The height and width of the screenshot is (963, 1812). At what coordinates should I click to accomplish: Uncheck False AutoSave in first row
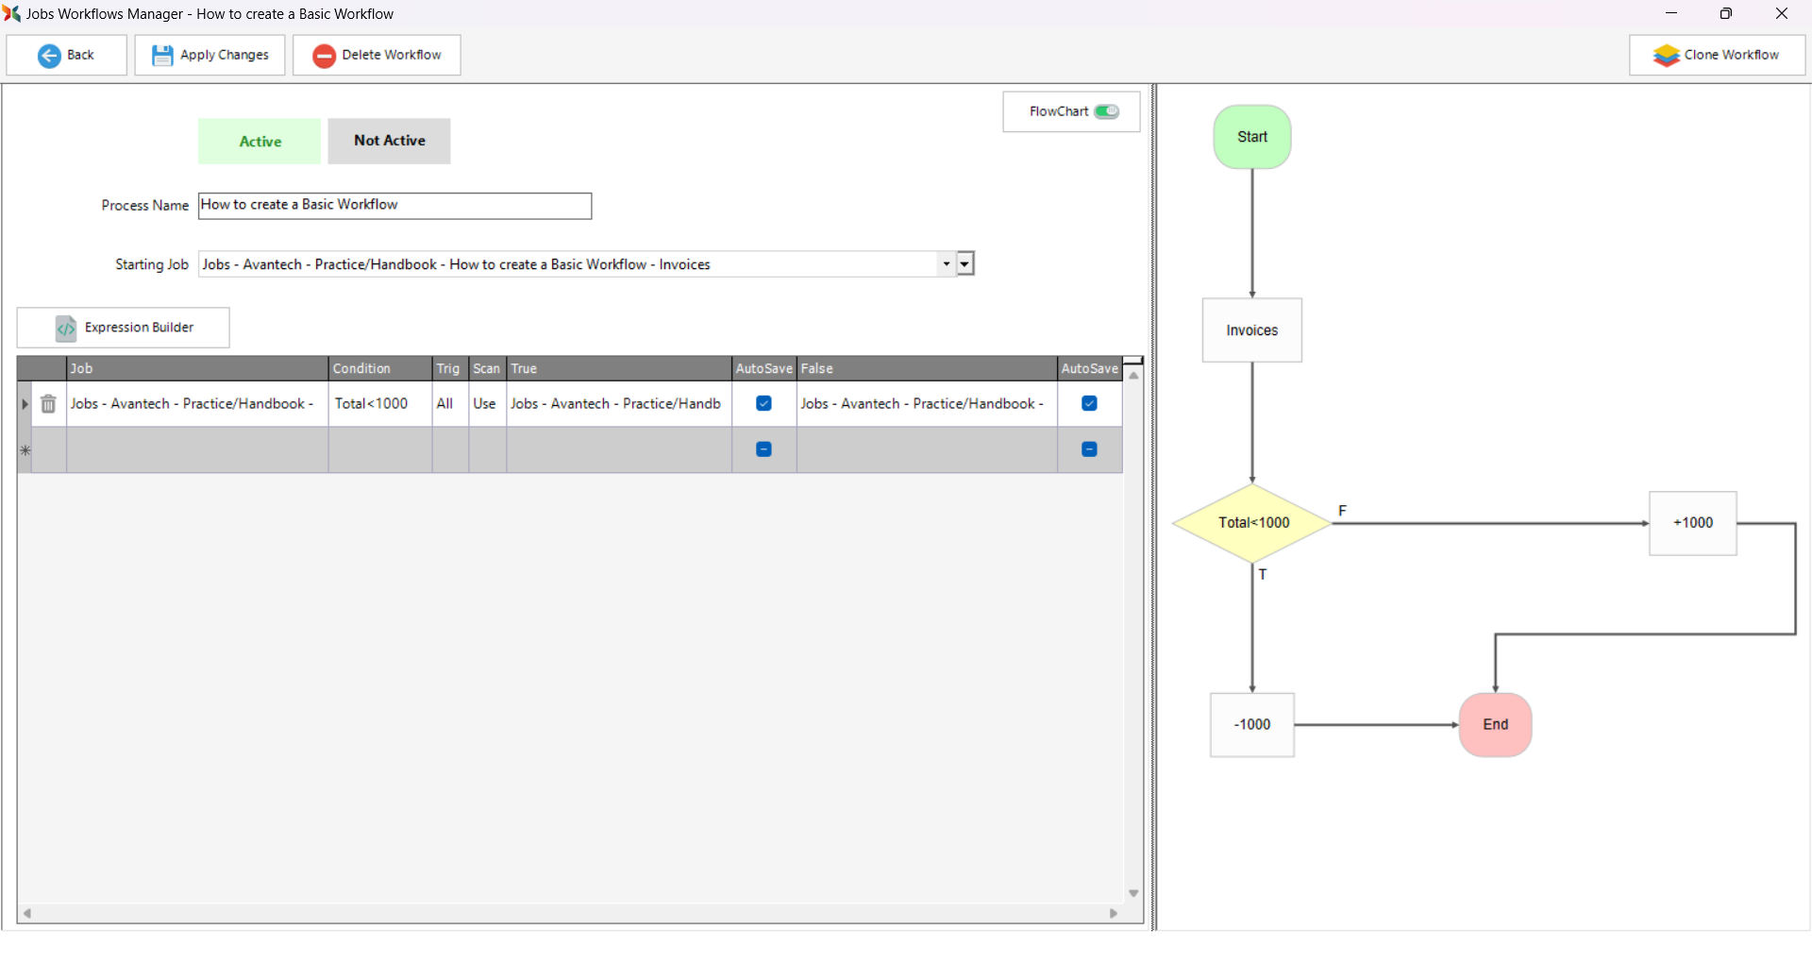(1089, 404)
